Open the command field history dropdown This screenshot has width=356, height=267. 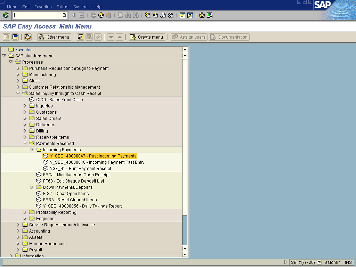pyautogui.click(x=64, y=15)
